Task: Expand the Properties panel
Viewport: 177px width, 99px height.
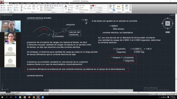Action: [99, 12]
